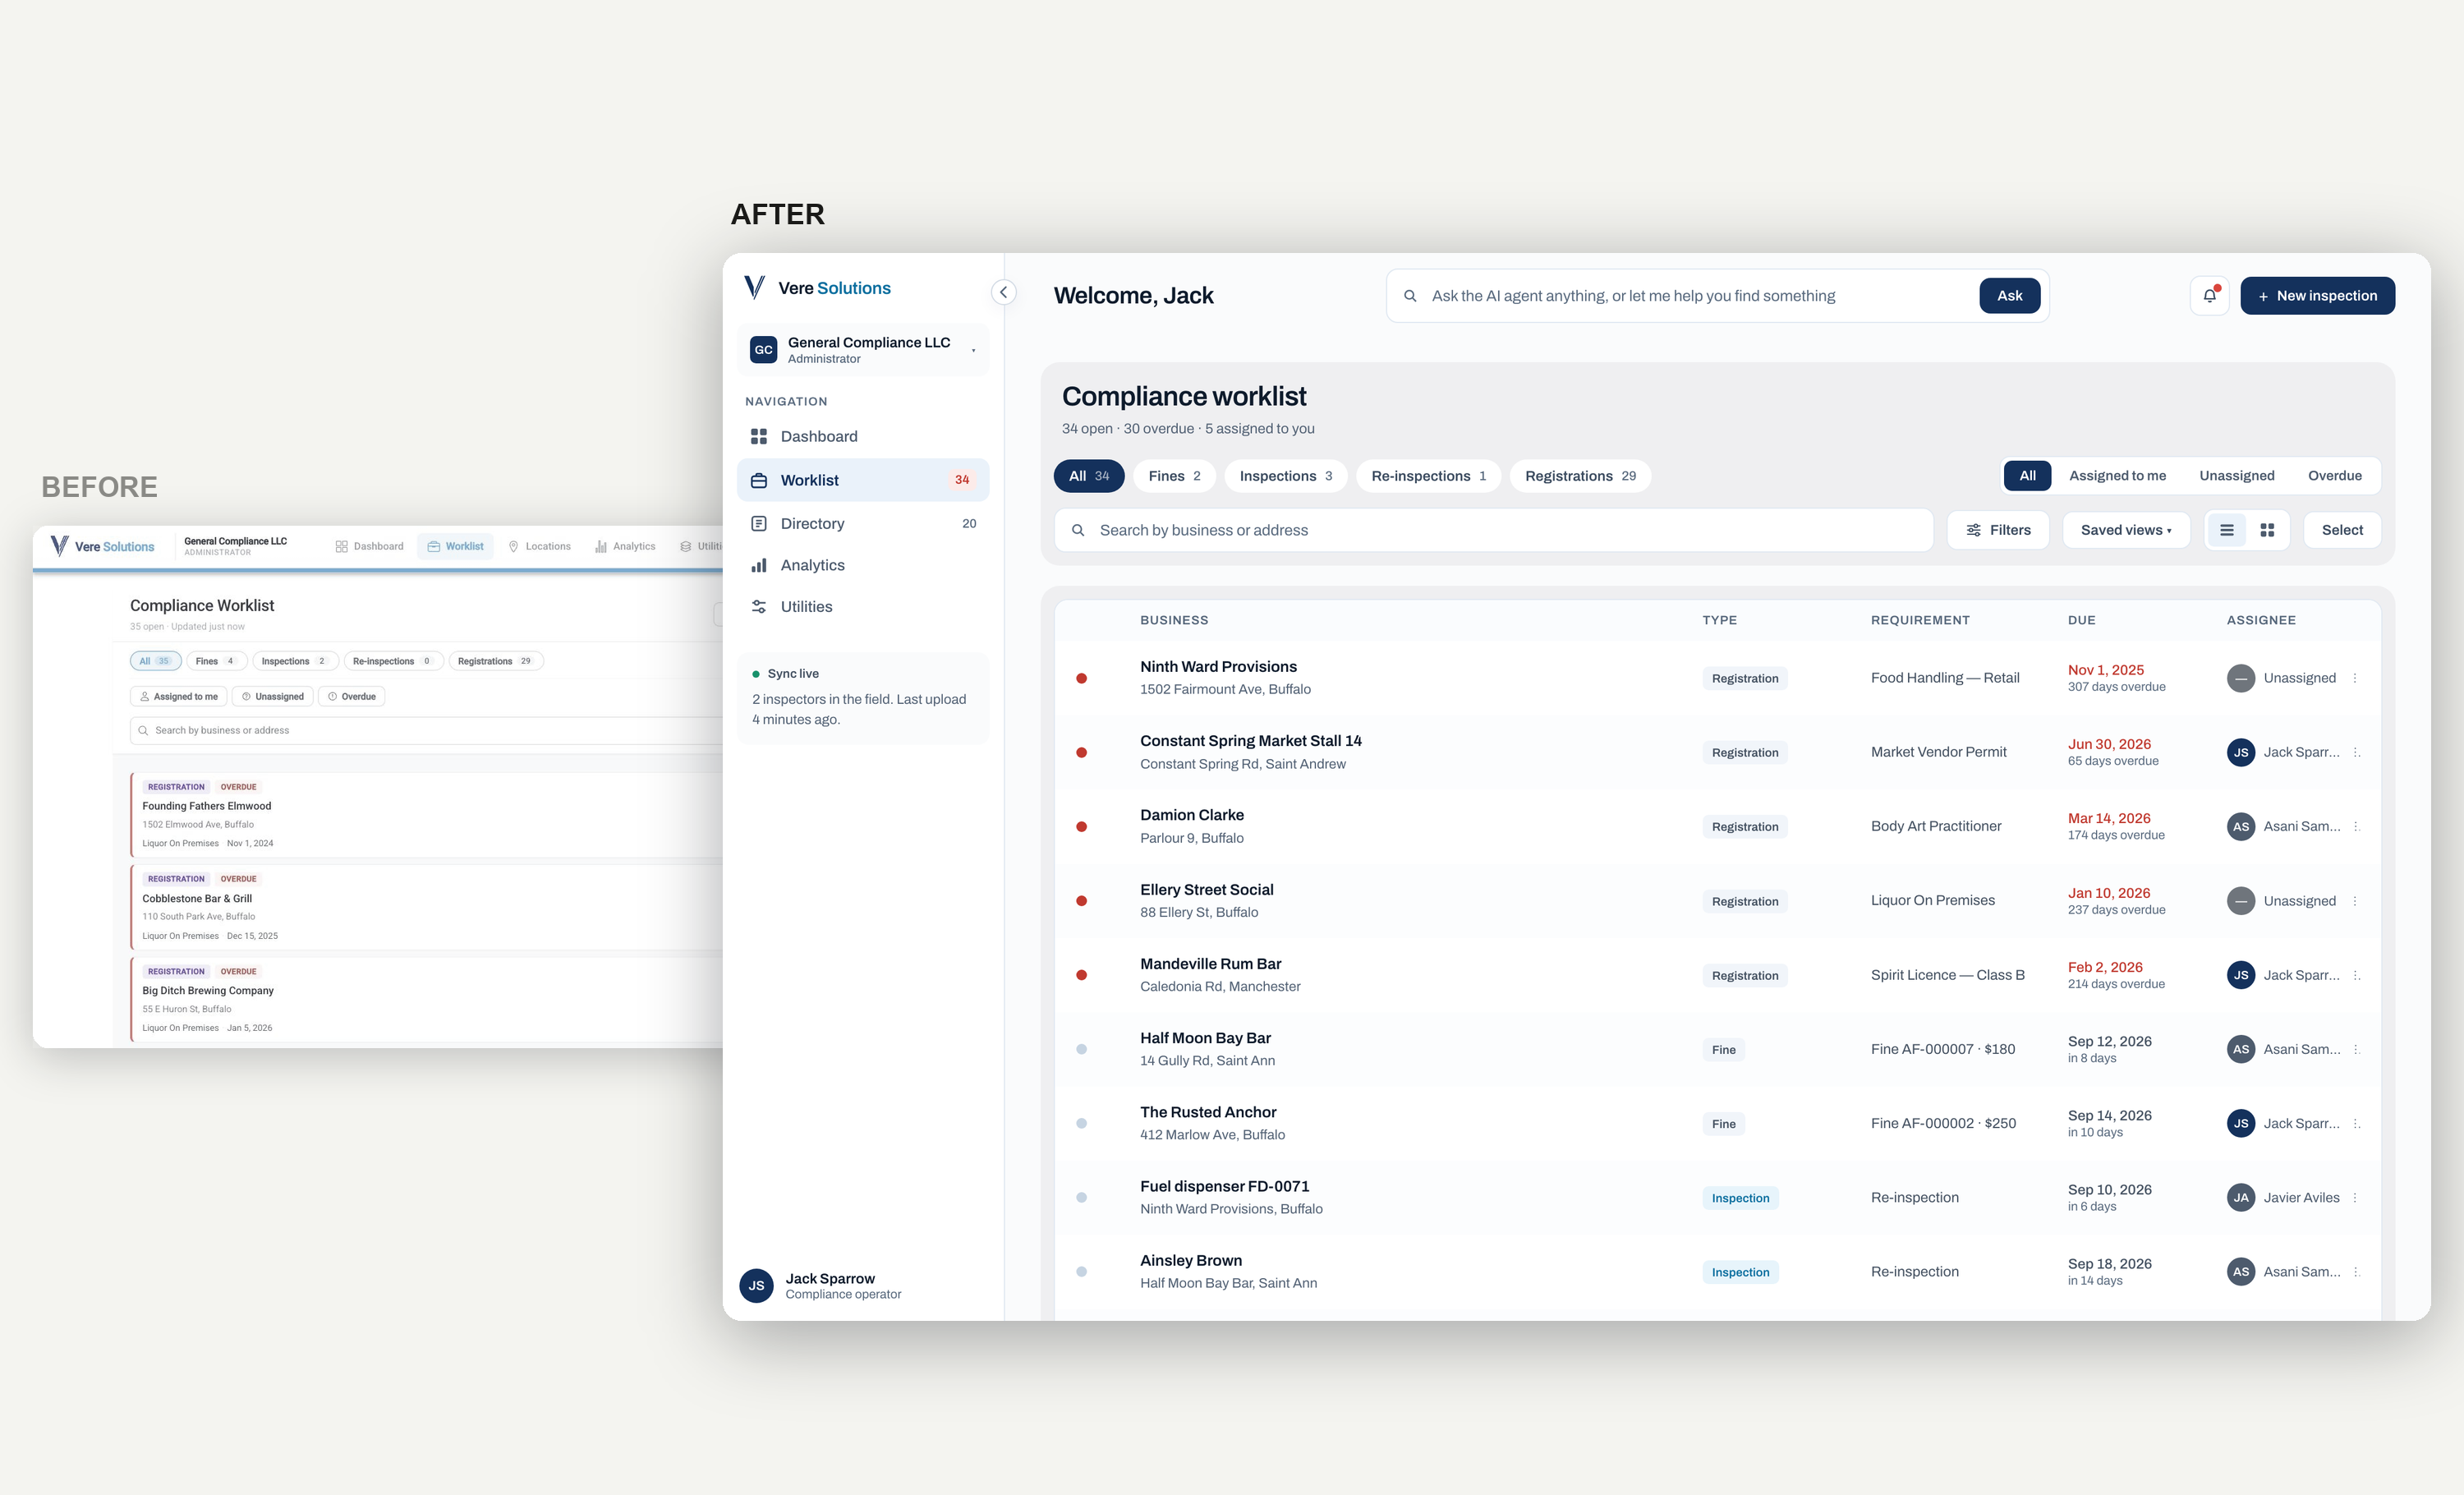Click the Analytics bar chart icon in sidebar
This screenshot has width=2464, height=1495.
(759, 565)
